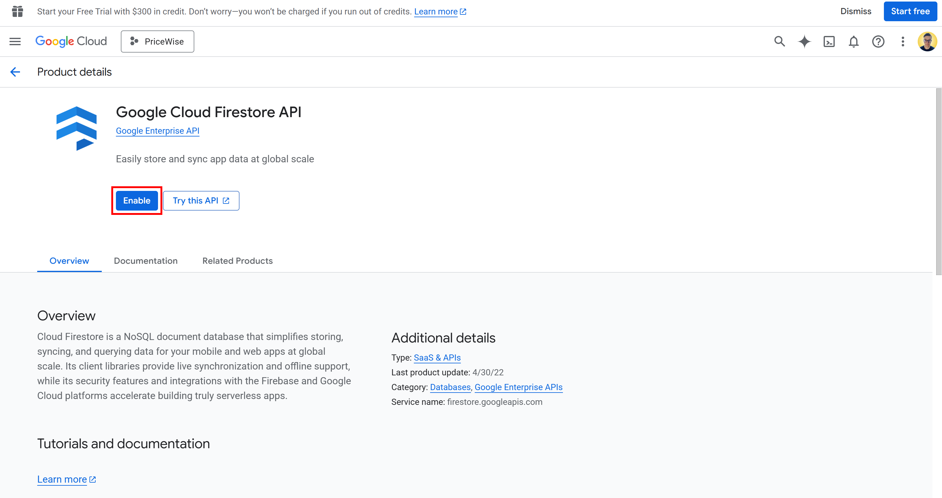The image size is (942, 498).
Task: Open the Google Enterprise API link
Action: (x=157, y=131)
